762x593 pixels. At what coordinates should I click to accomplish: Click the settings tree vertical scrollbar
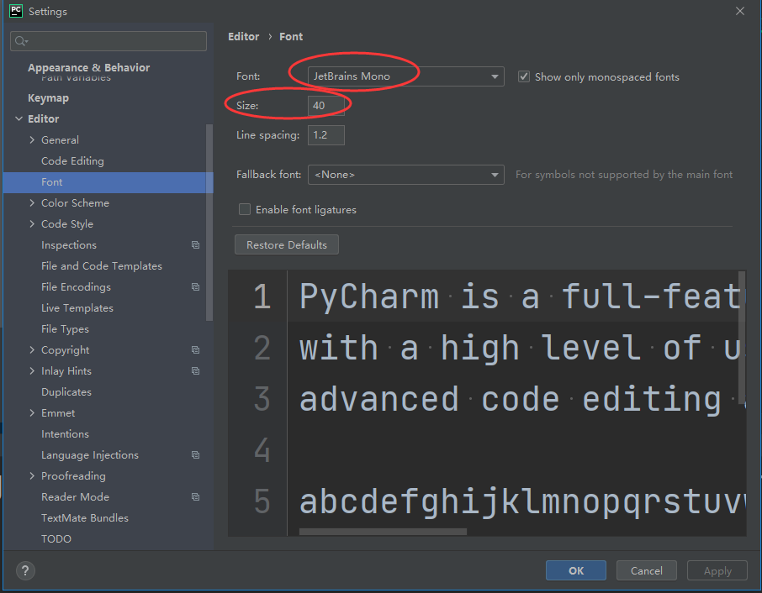[x=209, y=223]
